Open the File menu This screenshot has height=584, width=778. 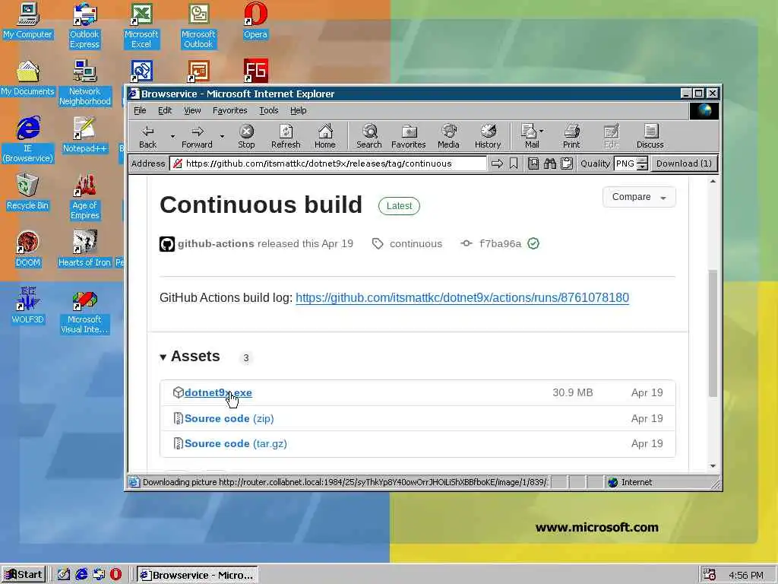(140, 110)
